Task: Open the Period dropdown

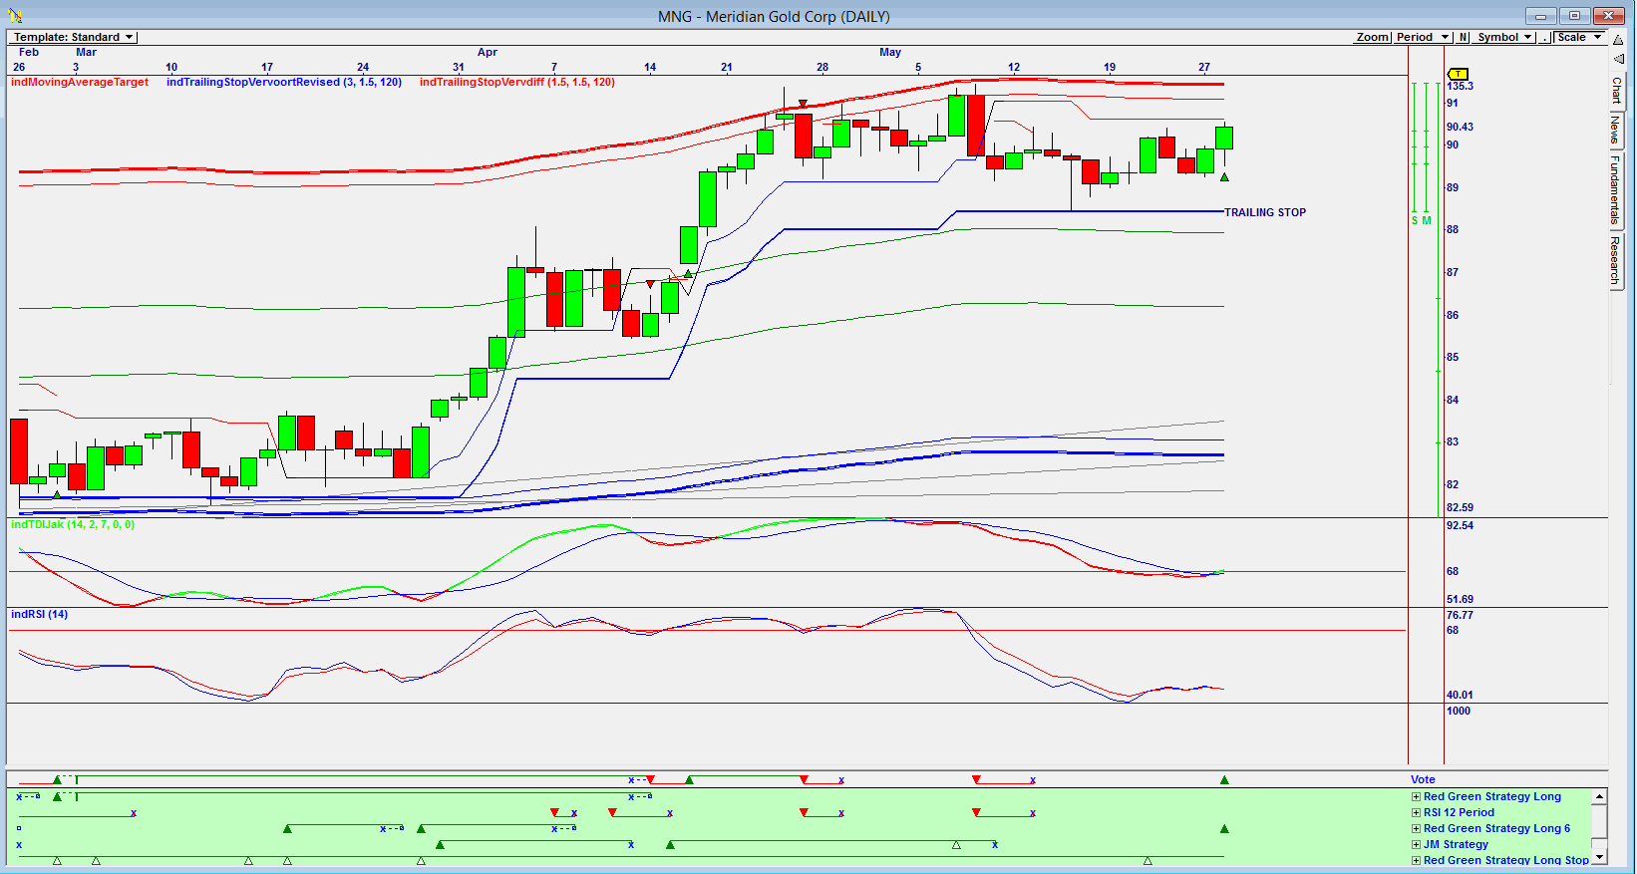Action: pos(1422,37)
